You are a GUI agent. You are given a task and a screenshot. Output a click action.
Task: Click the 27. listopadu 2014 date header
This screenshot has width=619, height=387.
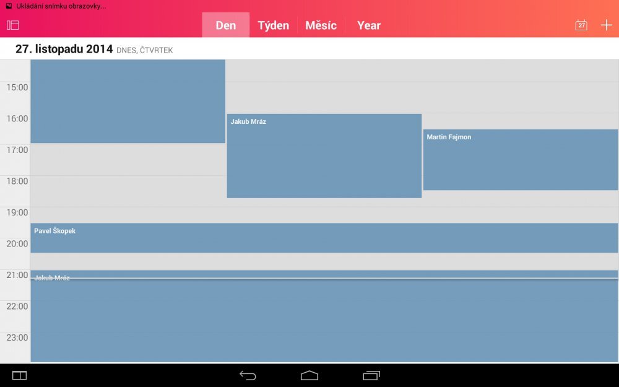point(64,49)
